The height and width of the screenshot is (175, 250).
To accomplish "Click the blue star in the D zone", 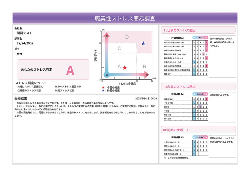I will pyautogui.click(x=143, y=43).
